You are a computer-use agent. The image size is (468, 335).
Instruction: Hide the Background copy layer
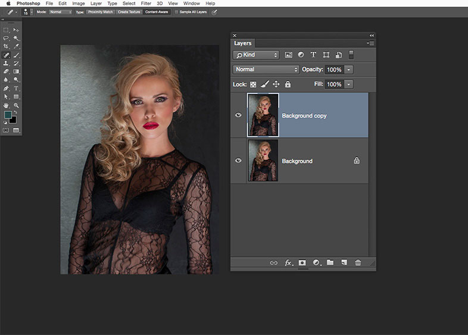[238, 115]
